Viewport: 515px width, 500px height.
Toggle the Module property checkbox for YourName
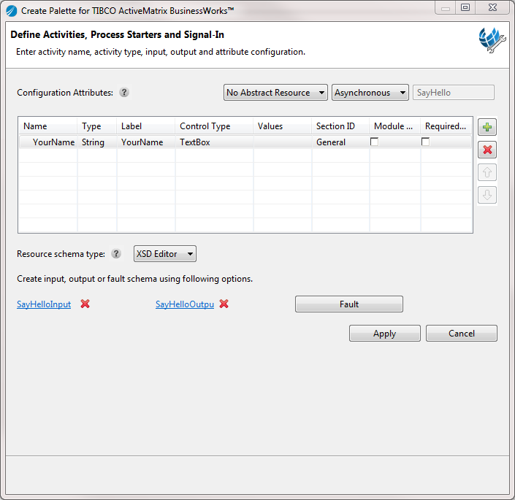pyautogui.click(x=374, y=142)
